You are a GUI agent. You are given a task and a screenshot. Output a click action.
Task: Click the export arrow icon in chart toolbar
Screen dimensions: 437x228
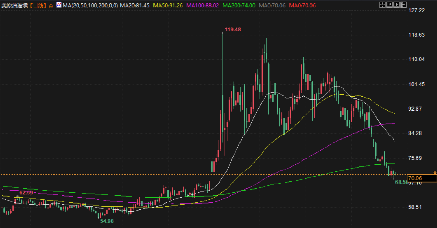point(403,5)
